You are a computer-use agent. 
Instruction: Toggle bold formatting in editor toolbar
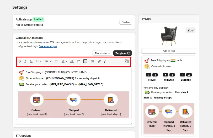pos(20,61)
